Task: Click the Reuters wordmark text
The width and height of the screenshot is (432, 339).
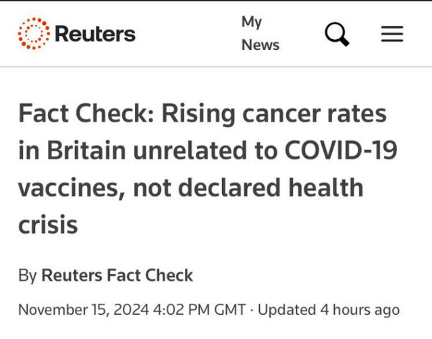Action: [x=95, y=34]
